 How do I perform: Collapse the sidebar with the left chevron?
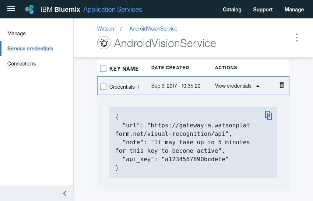(x=65, y=193)
